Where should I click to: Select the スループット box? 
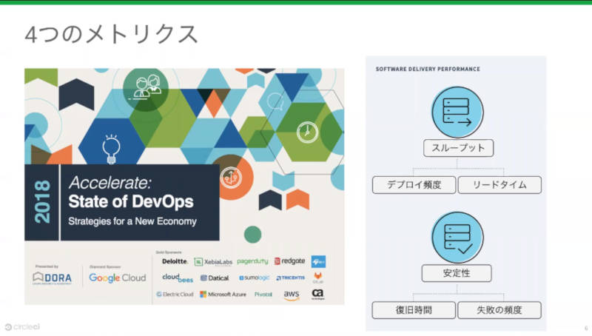coord(458,148)
